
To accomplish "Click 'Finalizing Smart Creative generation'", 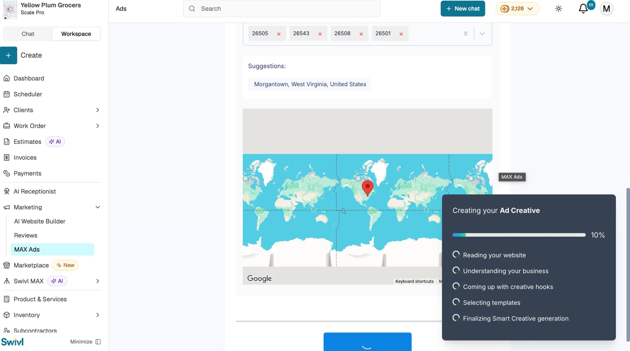I will [515, 319].
